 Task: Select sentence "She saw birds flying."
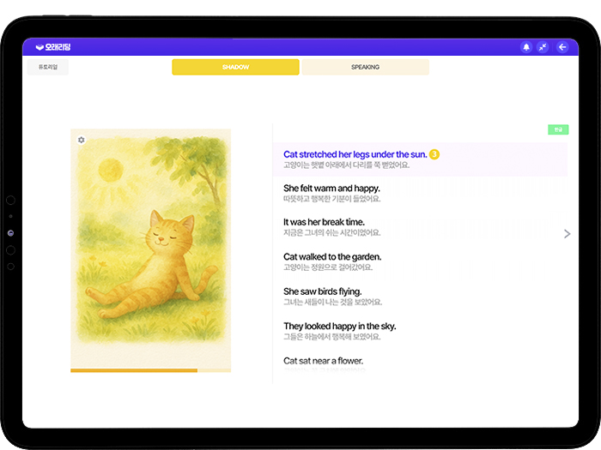click(x=322, y=291)
